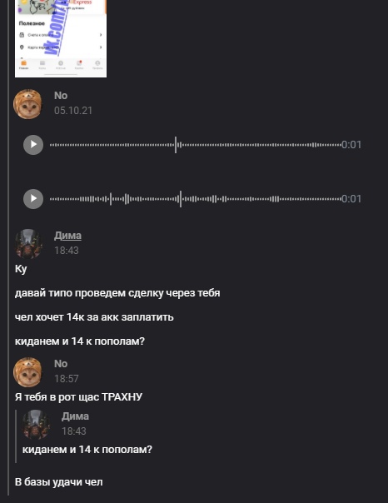Viewport: 388px width, 503px height.
Task: Jump to quoted message 'киданем и 14 к пополам?'
Action: tap(87, 450)
